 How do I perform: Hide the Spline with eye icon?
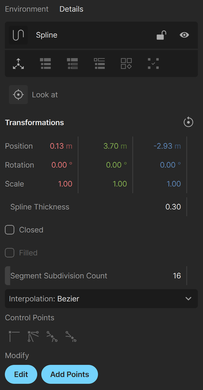point(184,35)
